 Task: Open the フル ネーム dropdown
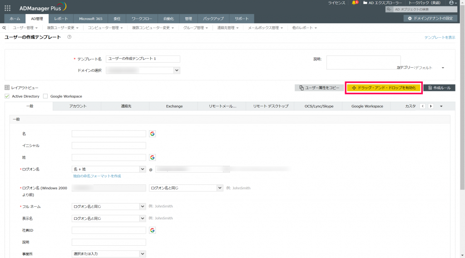[x=109, y=206]
